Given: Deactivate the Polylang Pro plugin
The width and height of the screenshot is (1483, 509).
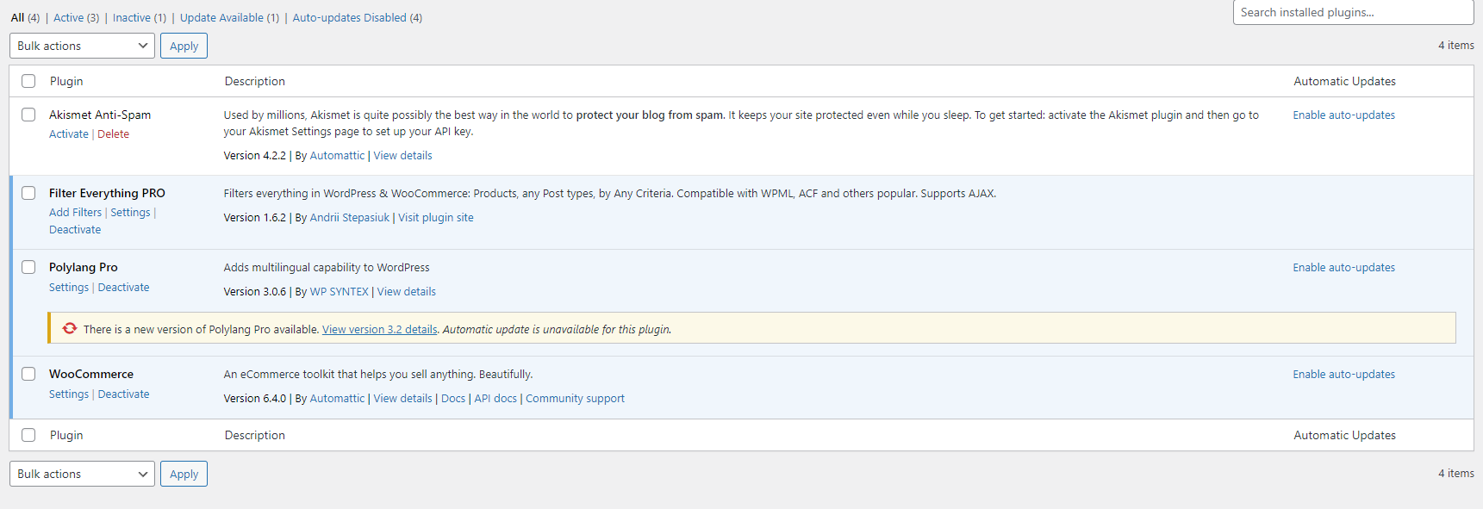Looking at the screenshot, I should point(123,288).
